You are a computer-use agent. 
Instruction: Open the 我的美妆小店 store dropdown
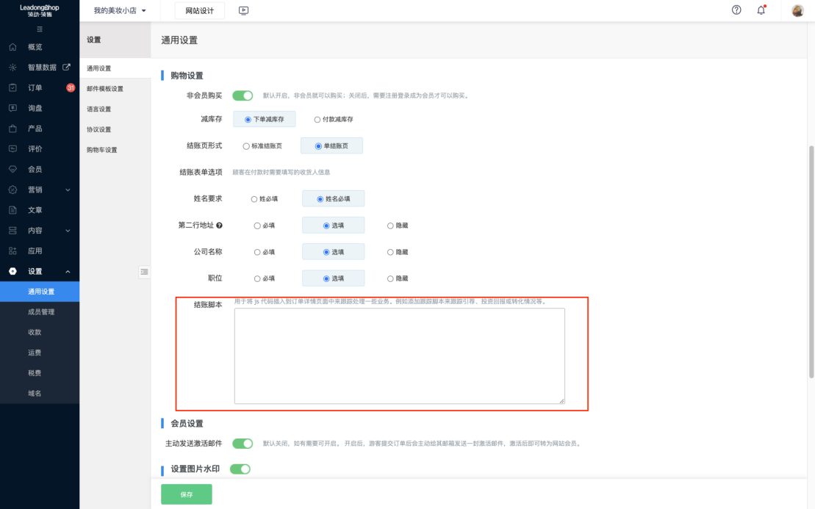coord(120,11)
